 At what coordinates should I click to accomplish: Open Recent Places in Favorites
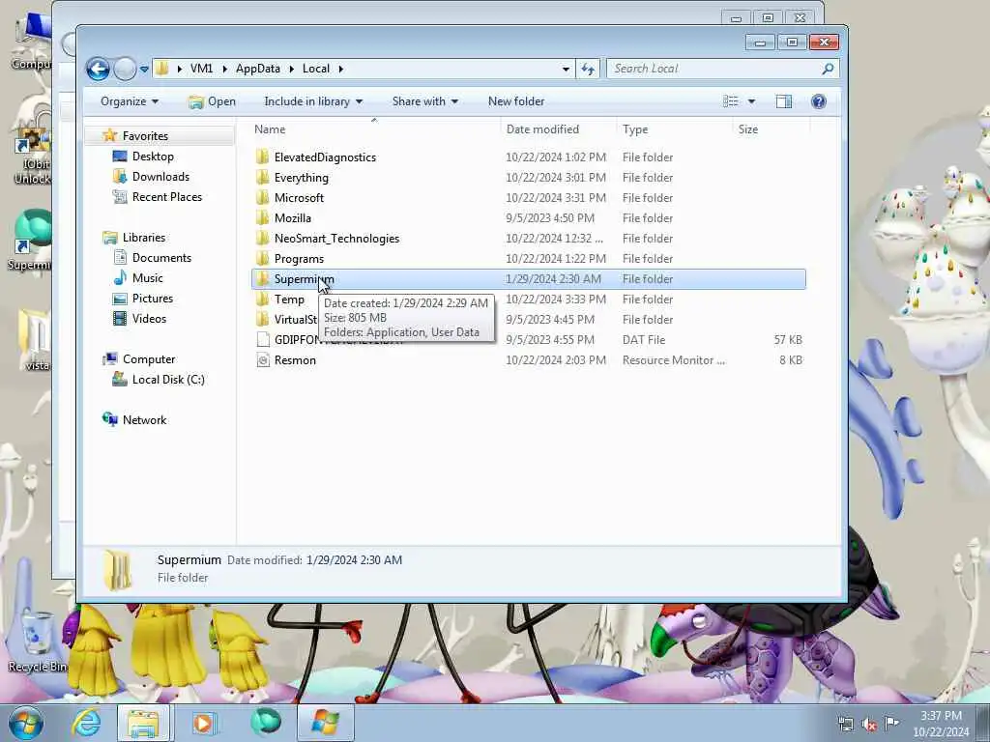pyautogui.click(x=166, y=196)
